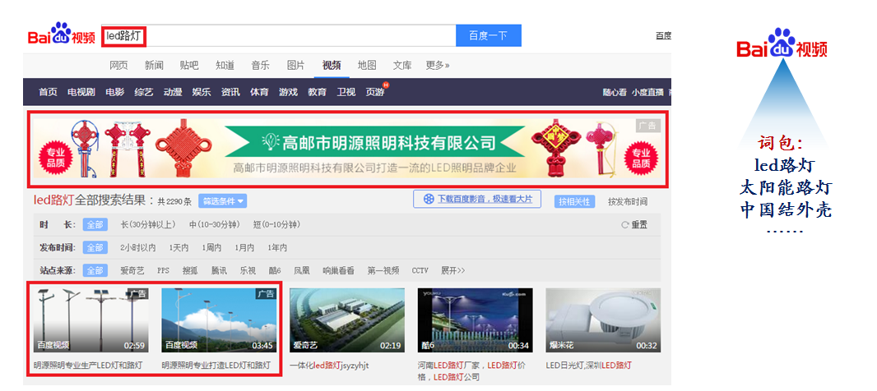Screen dimensions: 877x391
Task: Expand the 更多» menu
Action: (x=438, y=66)
